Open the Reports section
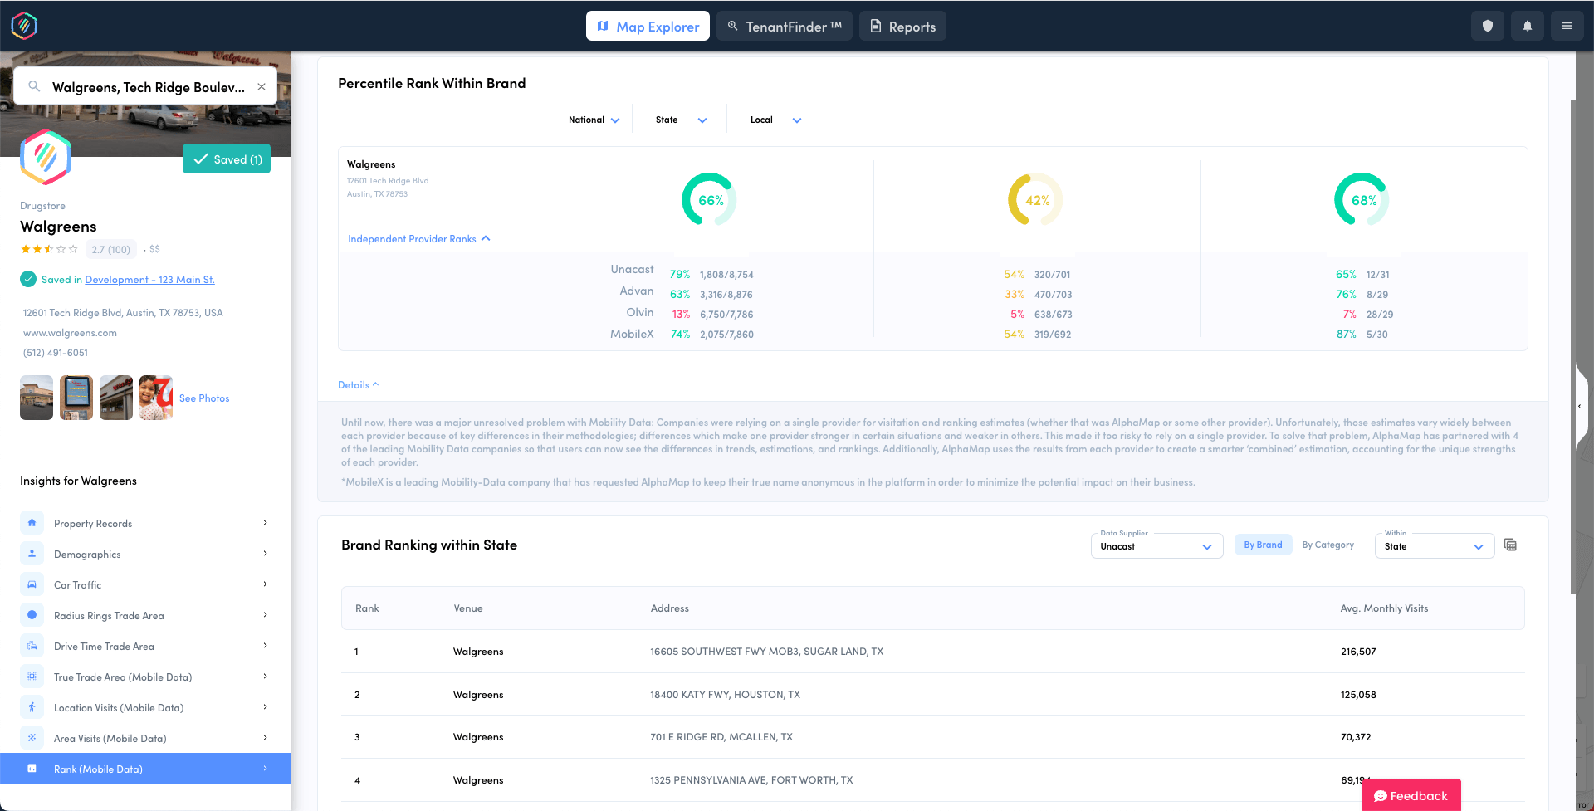1594x811 pixels. point(902,26)
